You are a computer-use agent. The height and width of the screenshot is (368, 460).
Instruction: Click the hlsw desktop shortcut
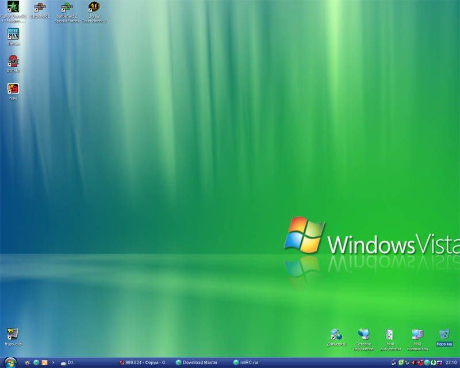tap(13, 89)
